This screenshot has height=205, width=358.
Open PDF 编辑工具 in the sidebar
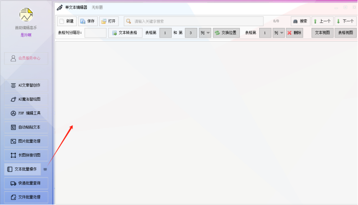pos(26,113)
